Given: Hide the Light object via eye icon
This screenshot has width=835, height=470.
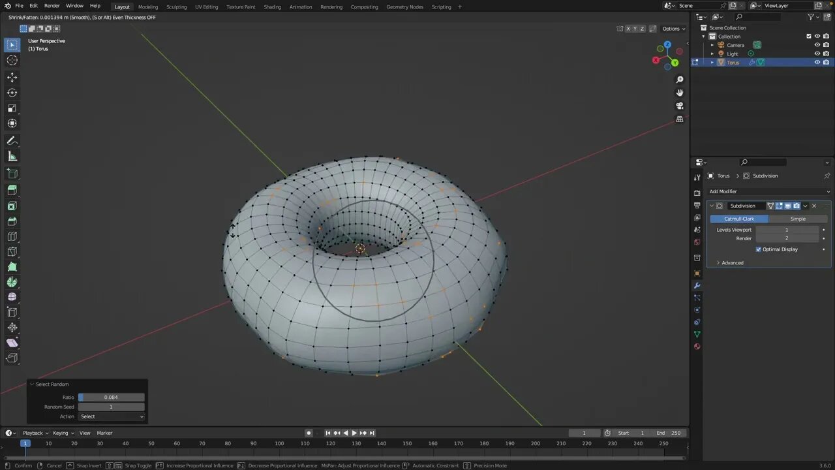Looking at the screenshot, I should (817, 54).
